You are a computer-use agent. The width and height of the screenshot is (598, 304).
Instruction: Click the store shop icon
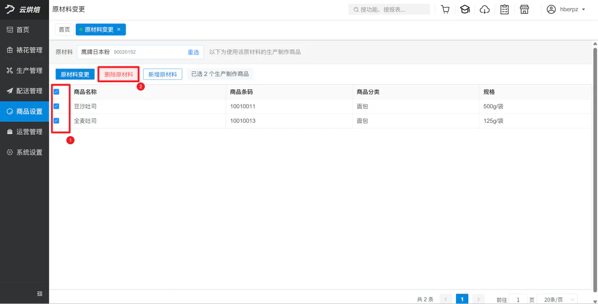click(524, 9)
